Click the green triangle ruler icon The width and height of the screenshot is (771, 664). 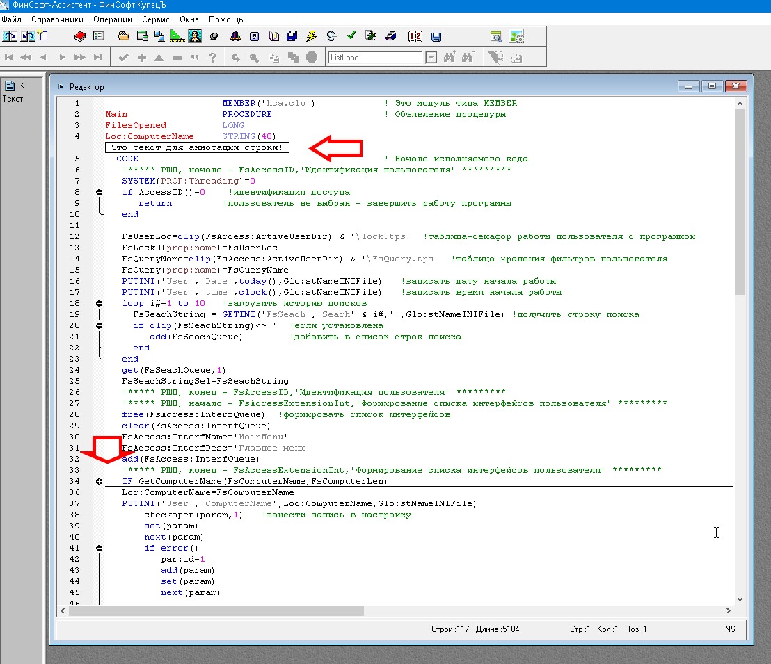(x=177, y=36)
